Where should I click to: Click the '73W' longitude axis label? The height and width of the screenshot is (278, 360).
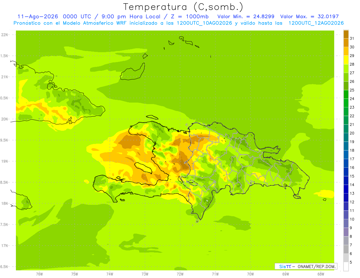coord(145,274)
